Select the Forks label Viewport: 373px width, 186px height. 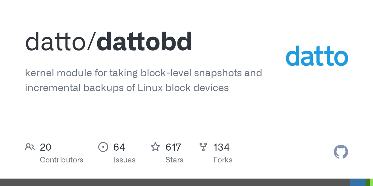(223, 160)
